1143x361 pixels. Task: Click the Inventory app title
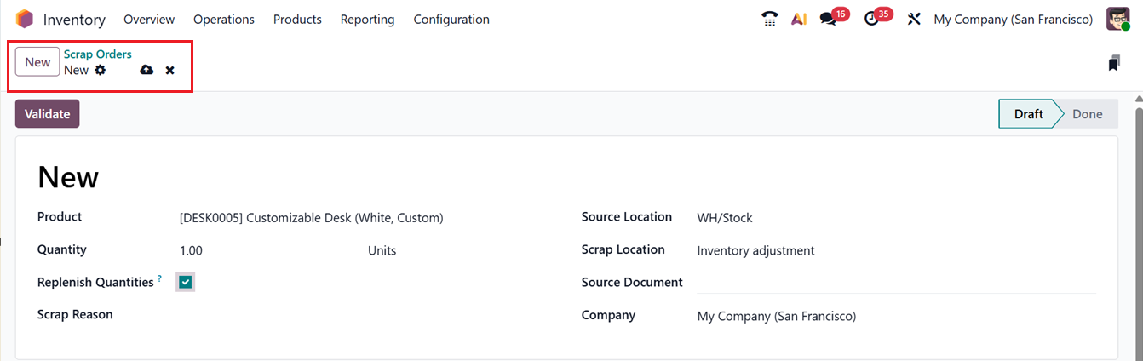tap(74, 19)
